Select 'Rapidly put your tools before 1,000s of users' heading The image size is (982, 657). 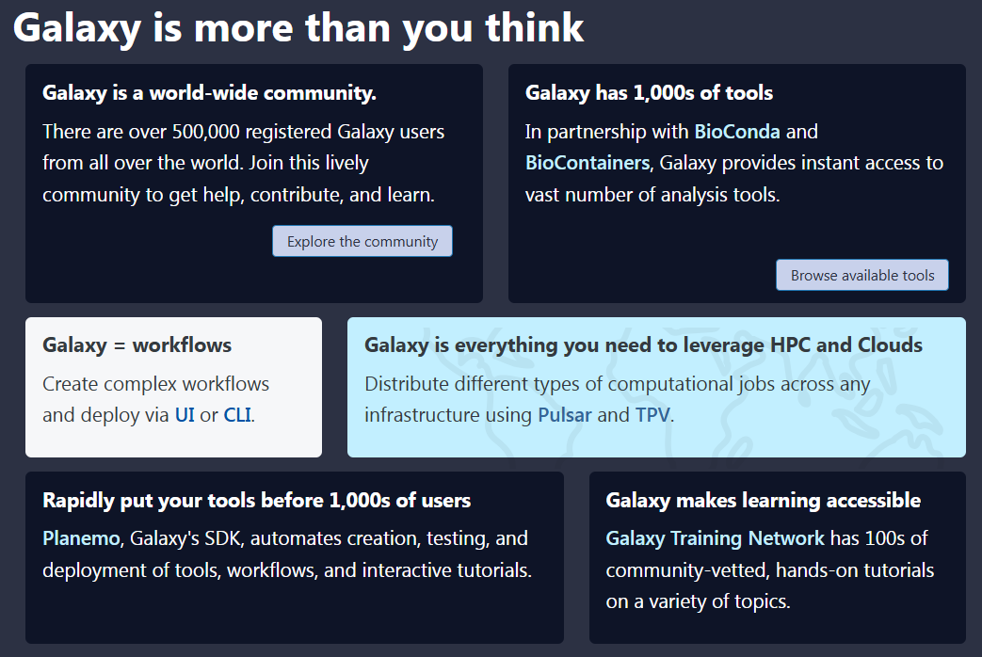tap(256, 501)
